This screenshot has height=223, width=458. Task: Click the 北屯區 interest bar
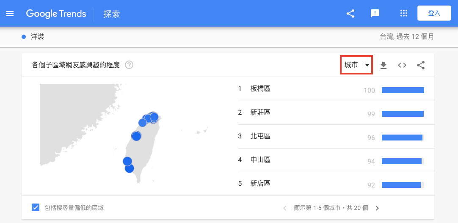tap(403, 138)
